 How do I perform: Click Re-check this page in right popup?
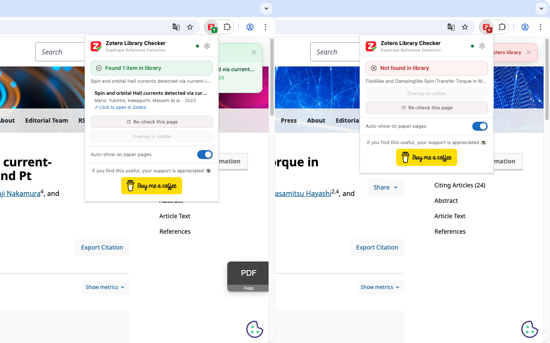point(427,108)
